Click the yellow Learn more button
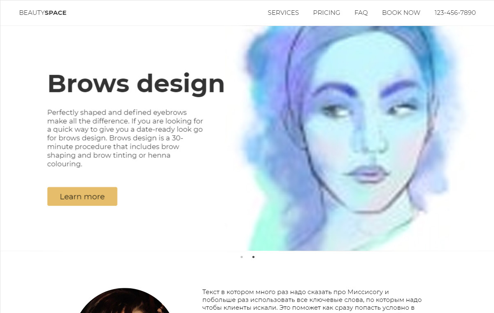This screenshot has height=313, width=494. pyautogui.click(x=82, y=196)
